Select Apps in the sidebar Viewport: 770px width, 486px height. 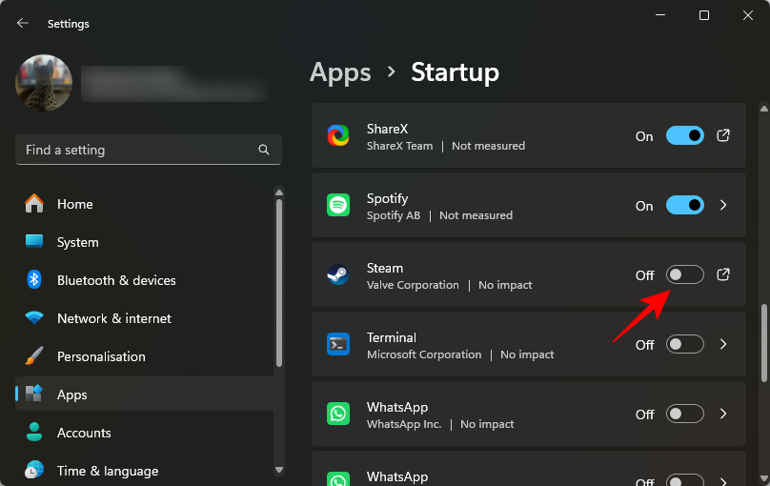(145, 395)
